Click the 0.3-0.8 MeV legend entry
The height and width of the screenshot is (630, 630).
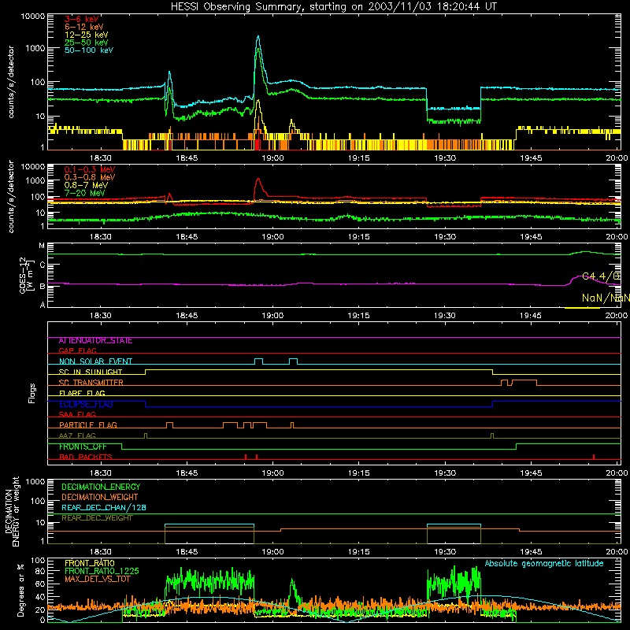(90, 177)
